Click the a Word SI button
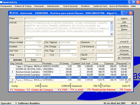The image size is (140, 105). click(124, 42)
